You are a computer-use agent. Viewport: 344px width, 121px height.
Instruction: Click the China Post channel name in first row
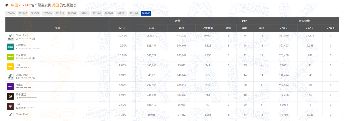22,35
